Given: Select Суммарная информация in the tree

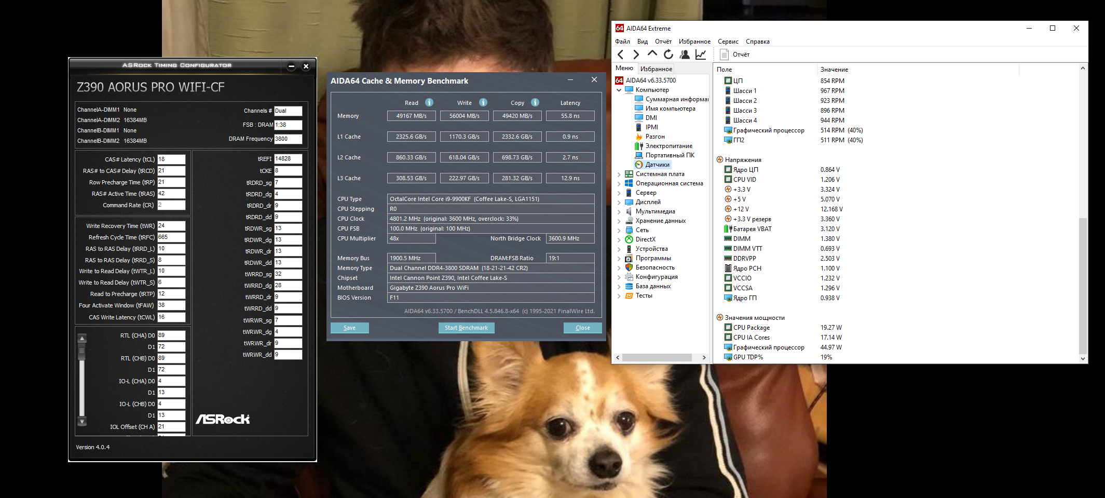Looking at the screenshot, I should [677, 99].
